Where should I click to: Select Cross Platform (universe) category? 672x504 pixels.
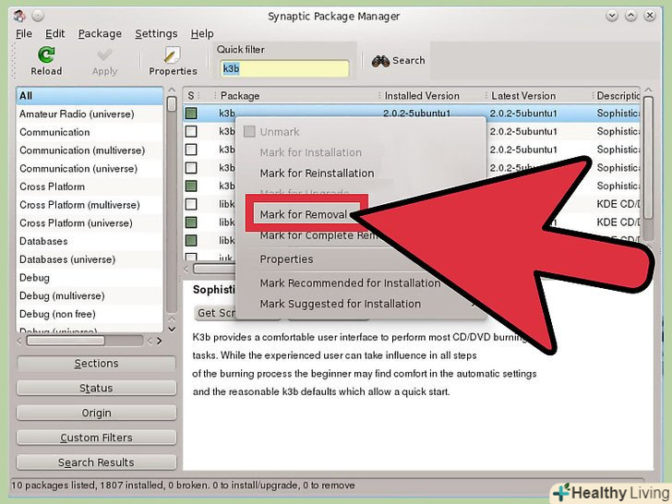[x=90, y=223]
